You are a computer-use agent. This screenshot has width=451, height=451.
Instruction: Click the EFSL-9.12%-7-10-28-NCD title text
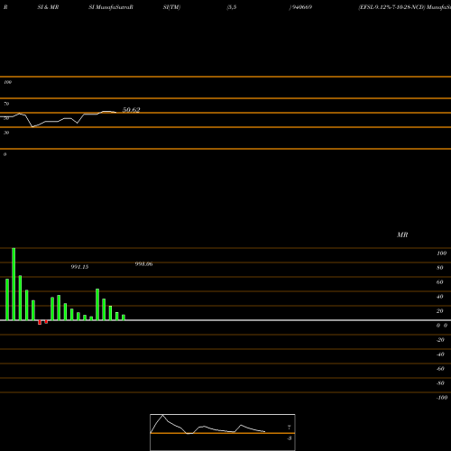391,7
